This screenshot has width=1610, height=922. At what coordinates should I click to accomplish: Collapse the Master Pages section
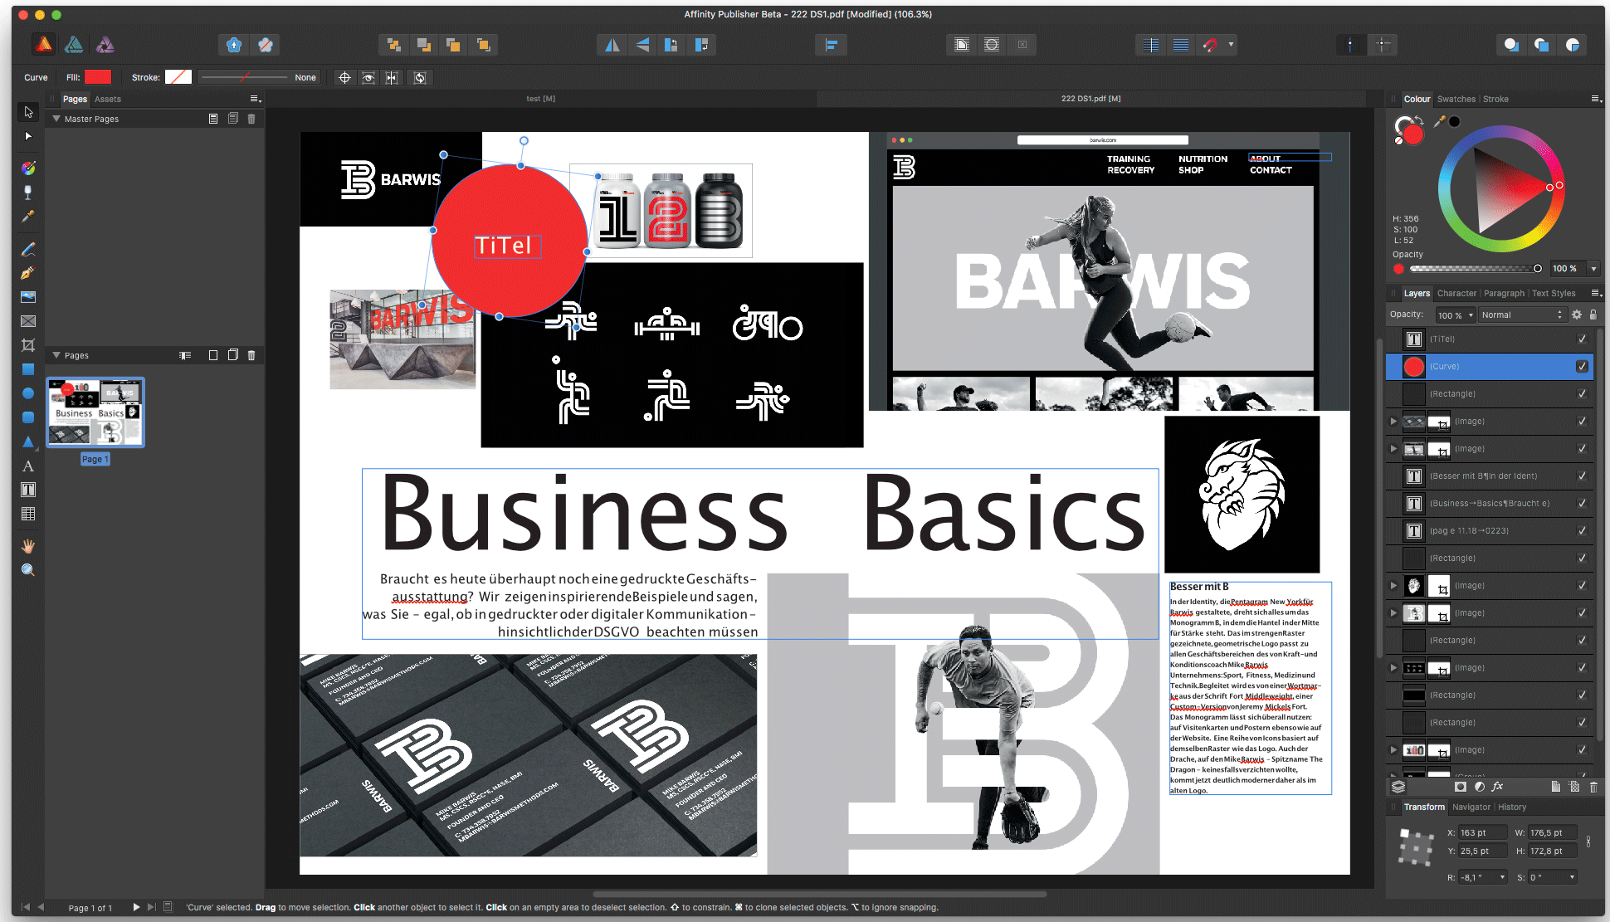[56, 118]
